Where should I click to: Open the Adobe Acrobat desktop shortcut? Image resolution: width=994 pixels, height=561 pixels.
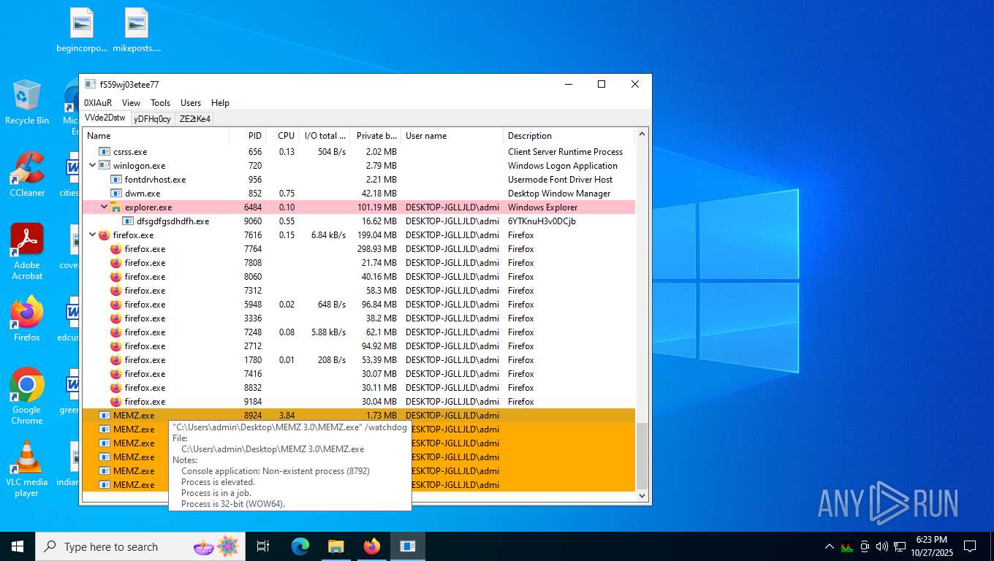tap(27, 251)
